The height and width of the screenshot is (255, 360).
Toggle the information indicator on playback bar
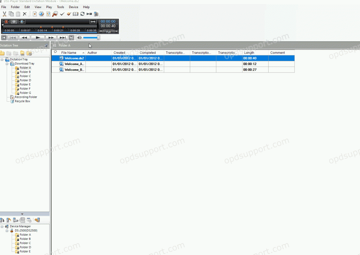[x=21, y=21]
